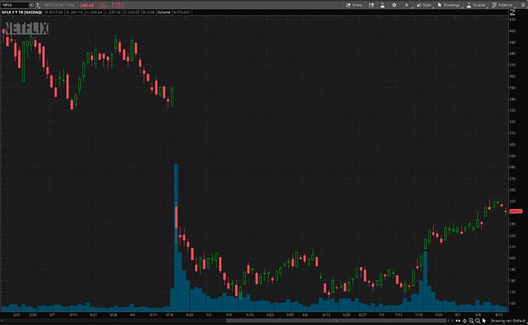Viewport: 528px width, 325px height.
Task: Open the D timeframe selector
Action: coord(407,5)
